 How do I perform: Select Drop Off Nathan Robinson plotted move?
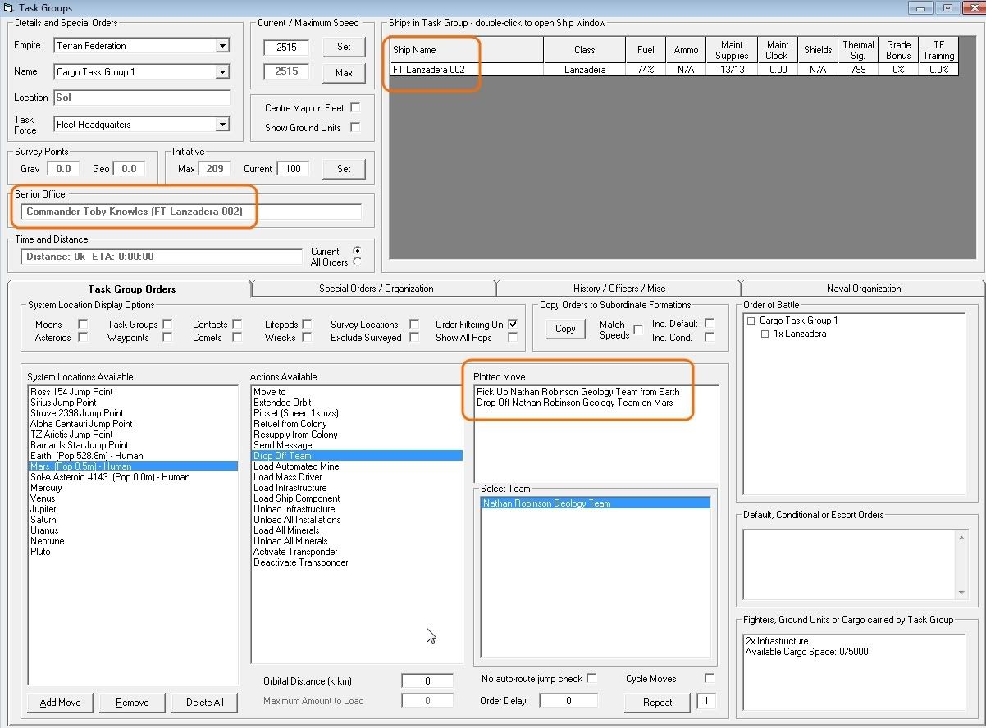596,403
